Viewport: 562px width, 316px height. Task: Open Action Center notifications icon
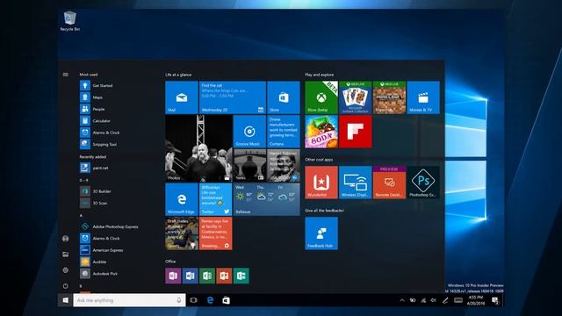(x=495, y=300)
